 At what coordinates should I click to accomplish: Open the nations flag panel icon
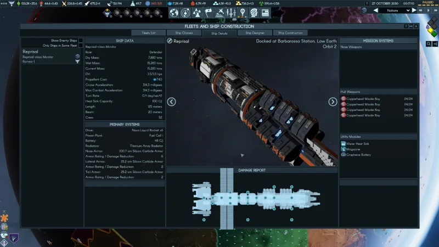[x=209, y=13]
